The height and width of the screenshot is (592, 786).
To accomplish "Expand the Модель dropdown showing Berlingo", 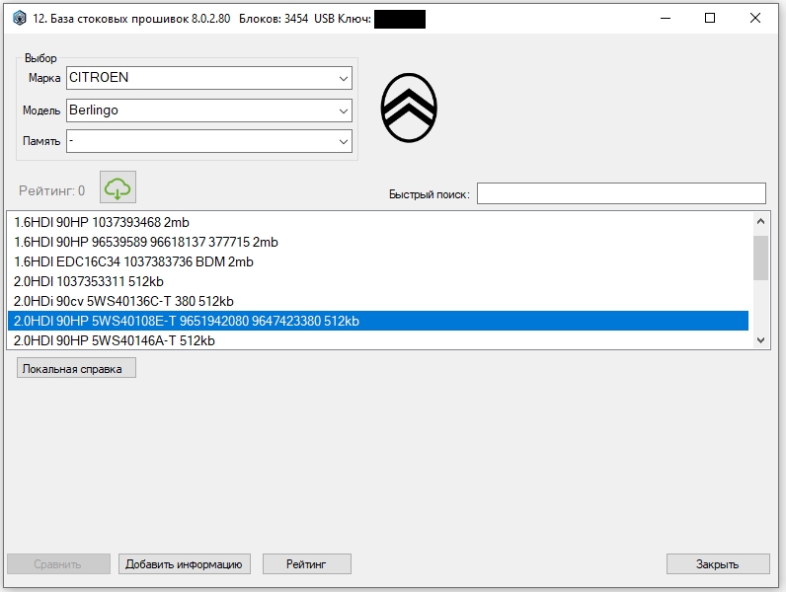I will (209, 111).
